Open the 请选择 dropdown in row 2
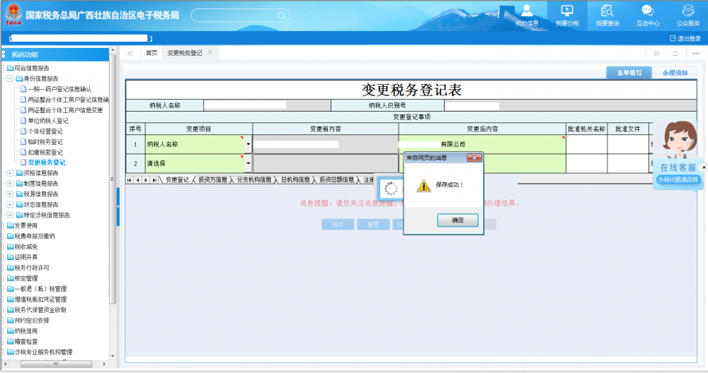 [x=248, y=163]
